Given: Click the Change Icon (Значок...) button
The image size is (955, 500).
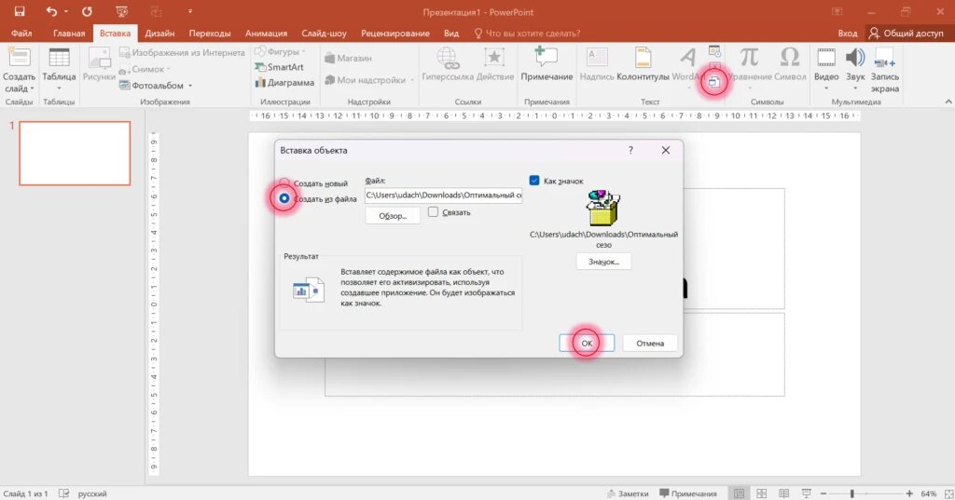Looking at the screenshot, I should pyautogui.click(x=603, y=262).
